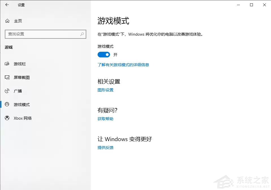Select the Game Bar (游戏栏) icon
The width and height of the screenshot is (271, 190).
7,64
